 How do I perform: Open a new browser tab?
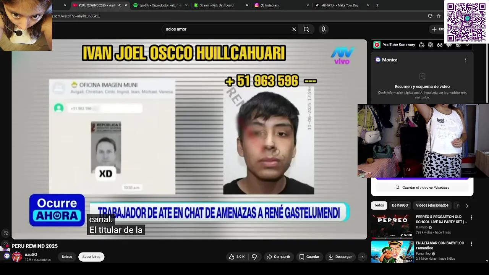pyautogui.click(x=377, y=5)
